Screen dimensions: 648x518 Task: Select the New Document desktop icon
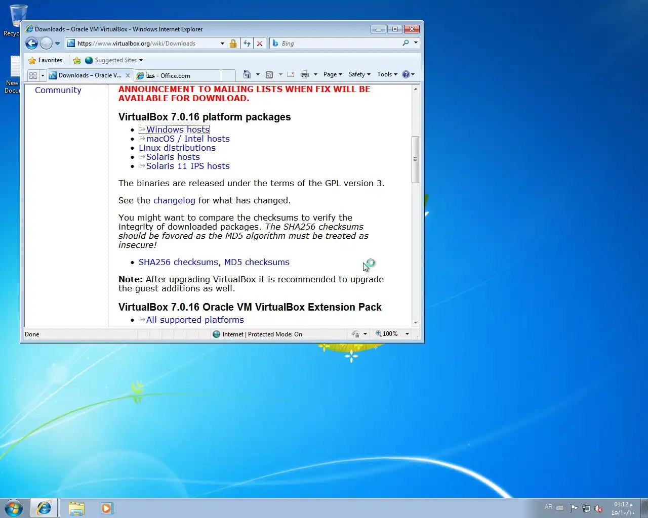point(12,75)
